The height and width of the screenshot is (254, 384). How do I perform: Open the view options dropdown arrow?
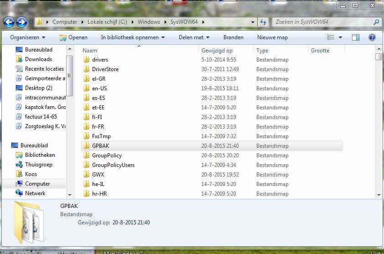(x=340, y=37)
